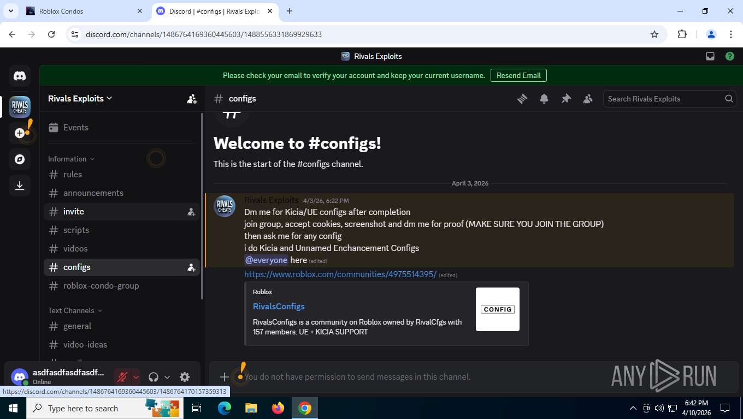Viewport: 743px width, 419px height.
Task: Open the rules channel
Action: [121, 175]
